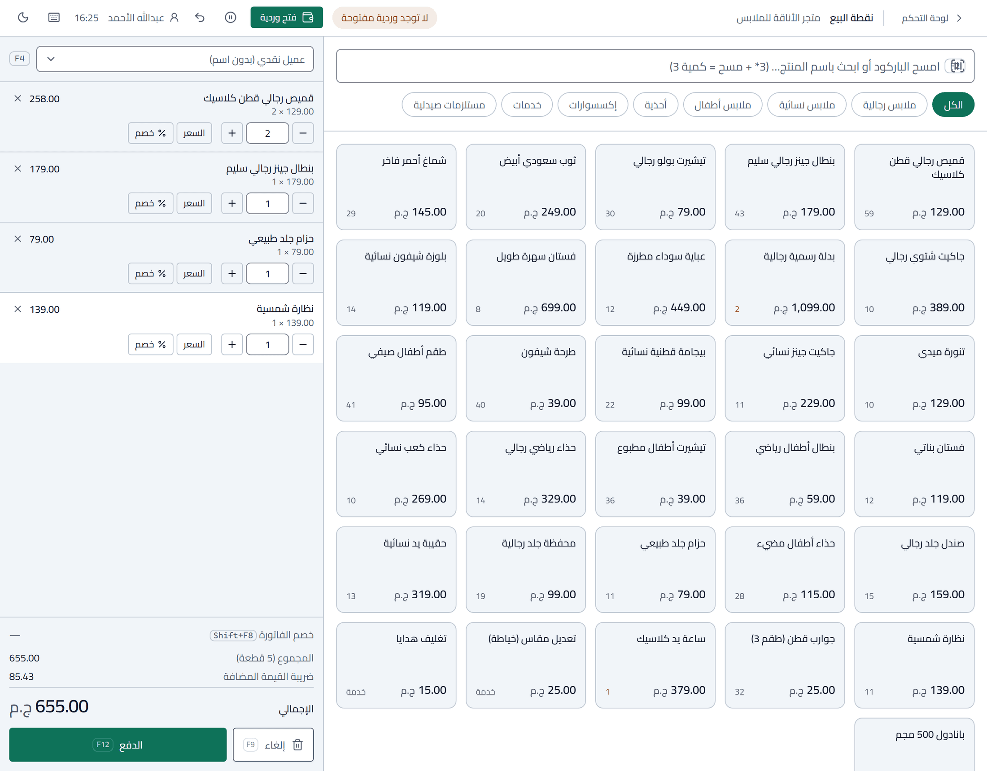The width and height of the screenshot is (987, 771).
Task: Filter by أحذية category
Action: tap(656, 105)
